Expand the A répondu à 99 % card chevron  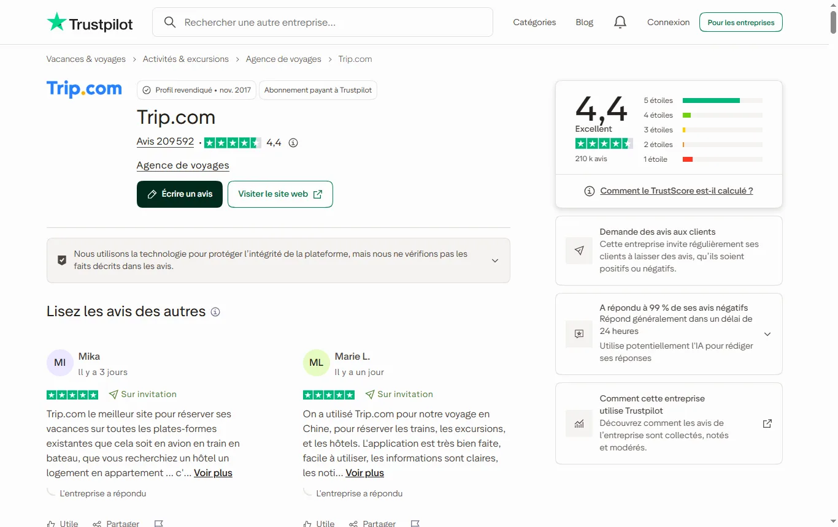coord(767,334)
